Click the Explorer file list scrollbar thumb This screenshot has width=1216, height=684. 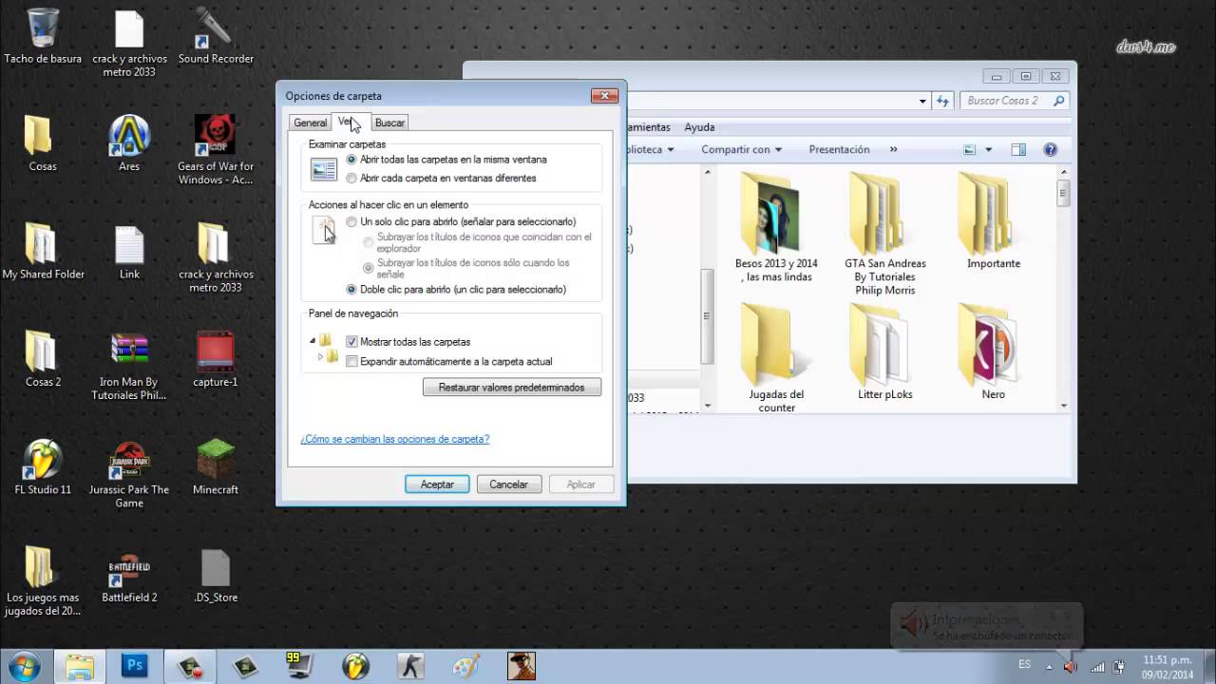pos(1063,195)
